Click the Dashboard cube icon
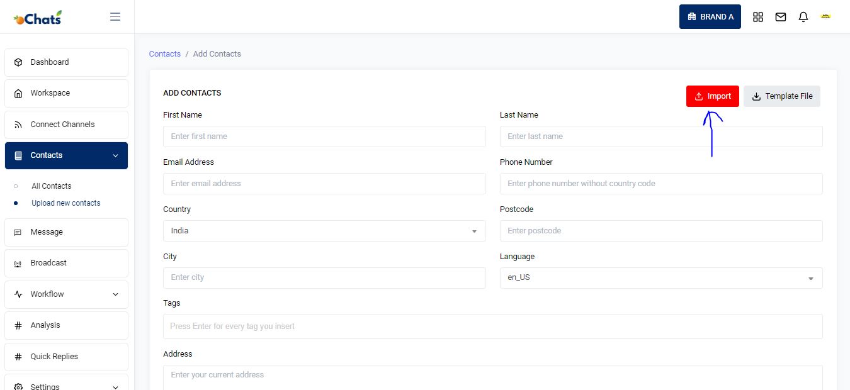The image size is (850, 390). tap(18, 62)
